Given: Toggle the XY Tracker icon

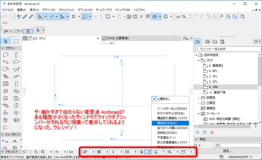Looking at the screenshot, I should click(x=62, y=16).
